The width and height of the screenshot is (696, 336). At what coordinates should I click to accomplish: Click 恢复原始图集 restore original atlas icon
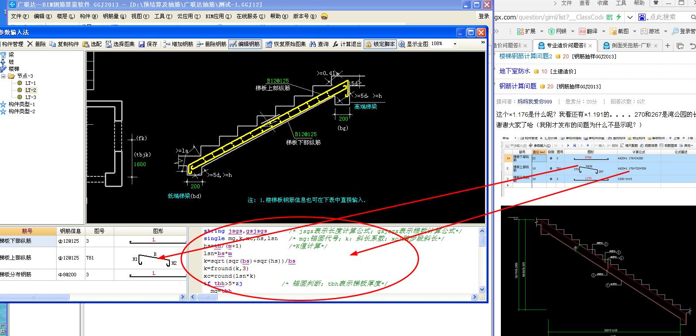point(269,44)
